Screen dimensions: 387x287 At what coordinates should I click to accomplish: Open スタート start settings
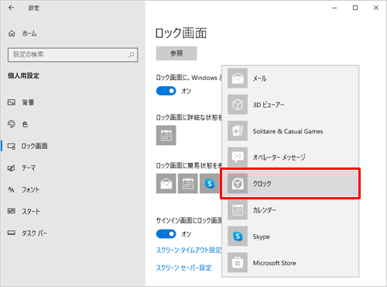pyautogui.click(x=24, y=211)
